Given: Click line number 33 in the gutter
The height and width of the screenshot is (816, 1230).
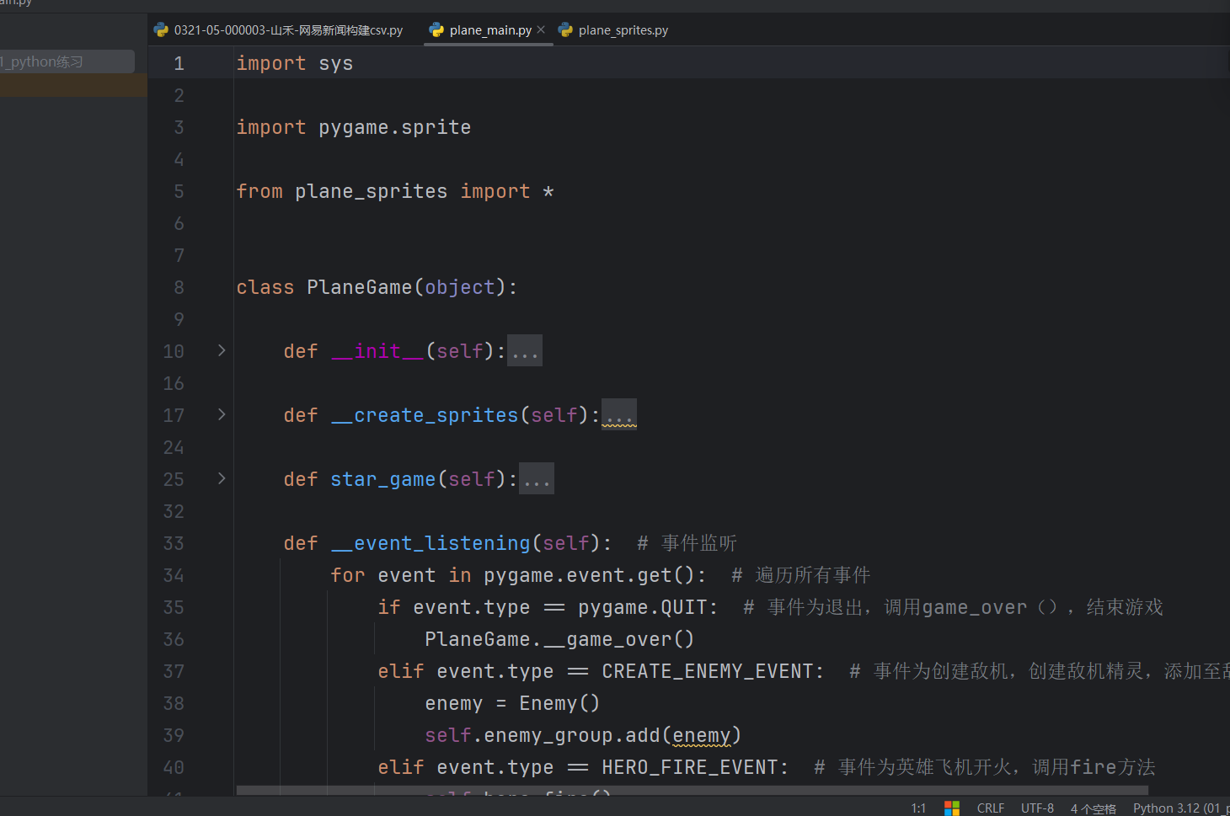Looking at the screenshot, I should (x=174, y=543).
